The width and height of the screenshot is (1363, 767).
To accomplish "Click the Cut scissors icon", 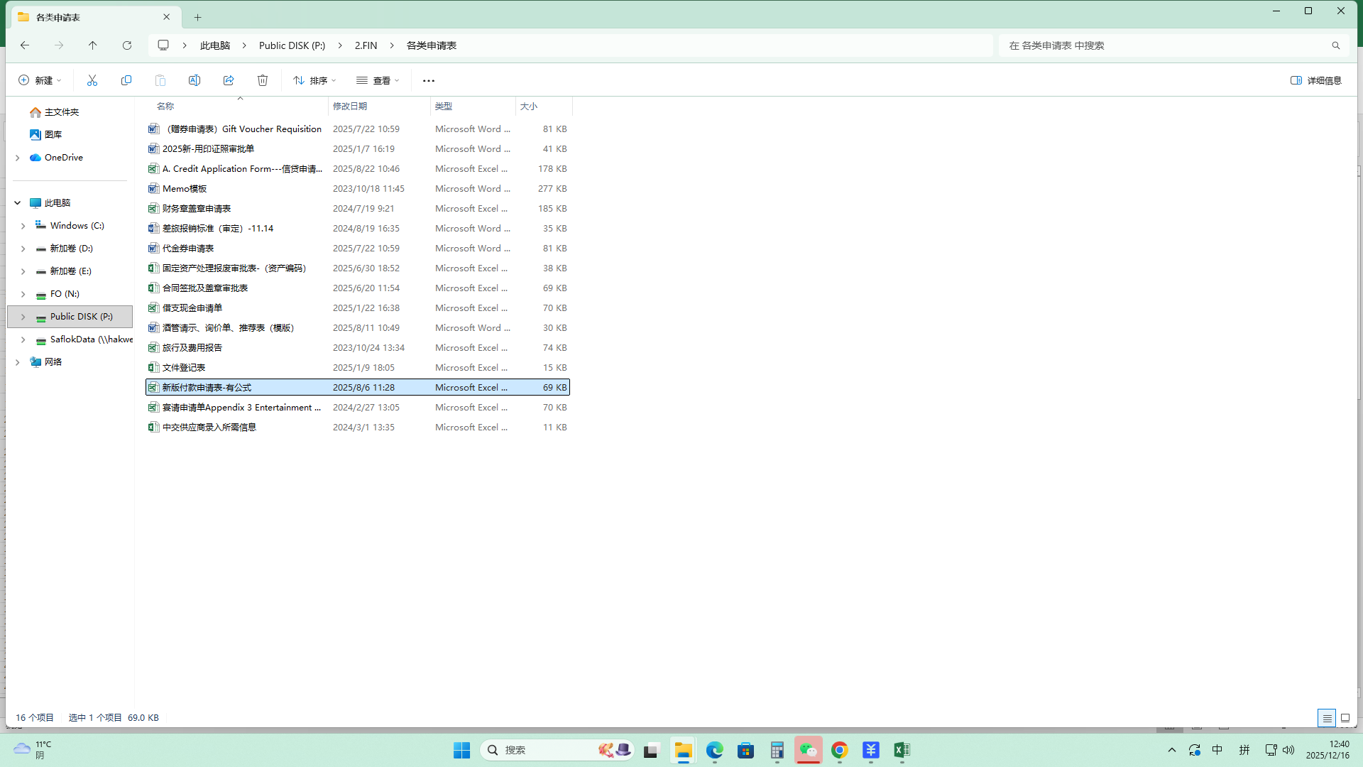I will 92,80.
